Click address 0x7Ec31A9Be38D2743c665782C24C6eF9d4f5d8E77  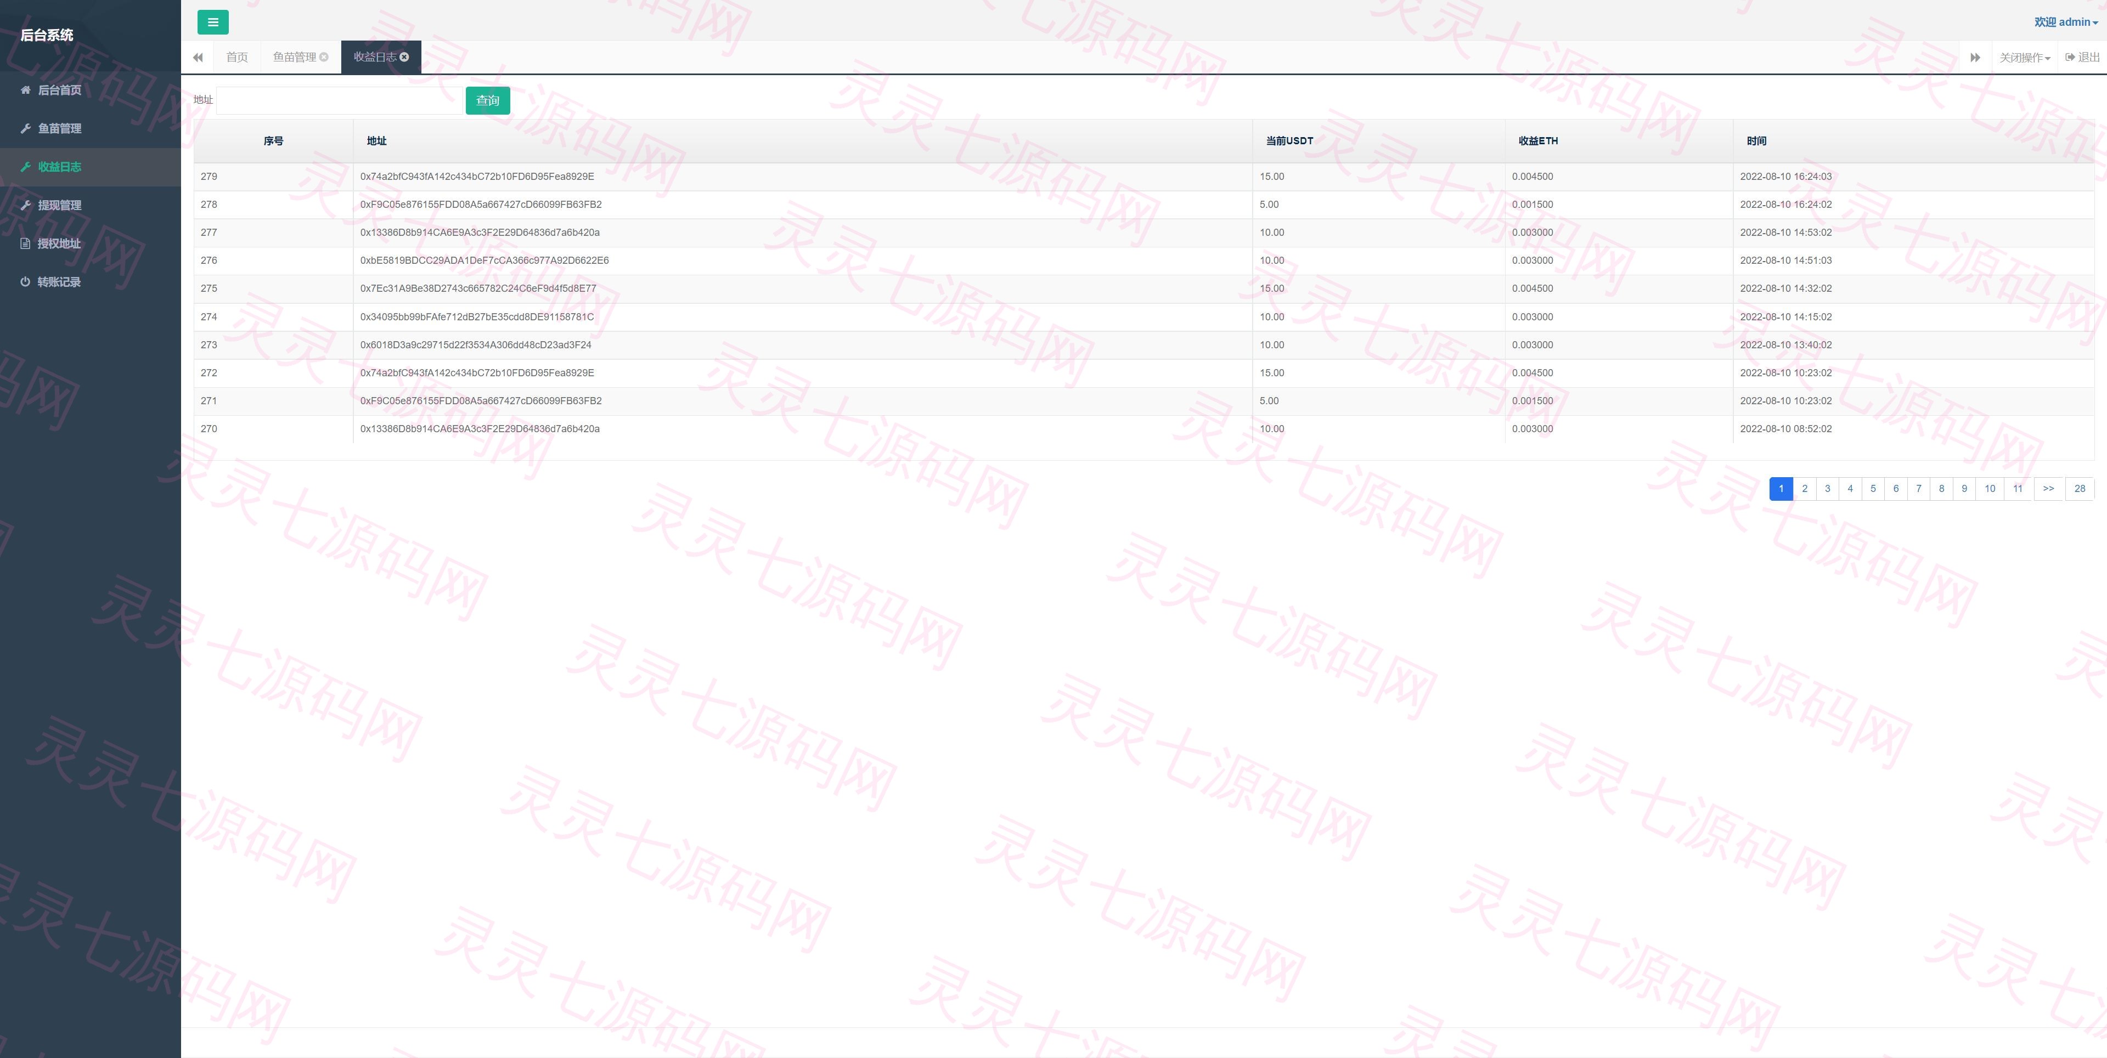tap(478, 288)
